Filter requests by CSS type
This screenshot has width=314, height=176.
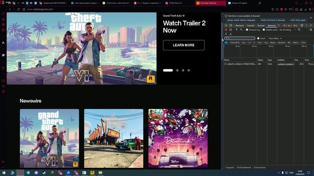pos(250,43)
